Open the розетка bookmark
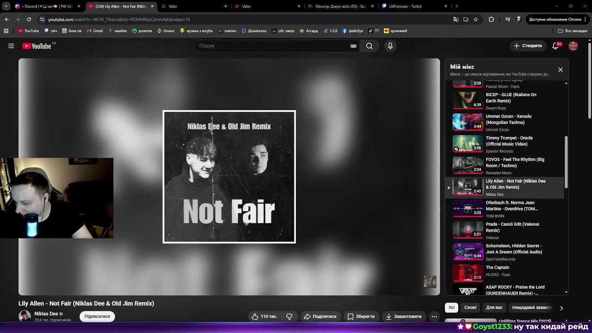 click(x=142, y=31)
